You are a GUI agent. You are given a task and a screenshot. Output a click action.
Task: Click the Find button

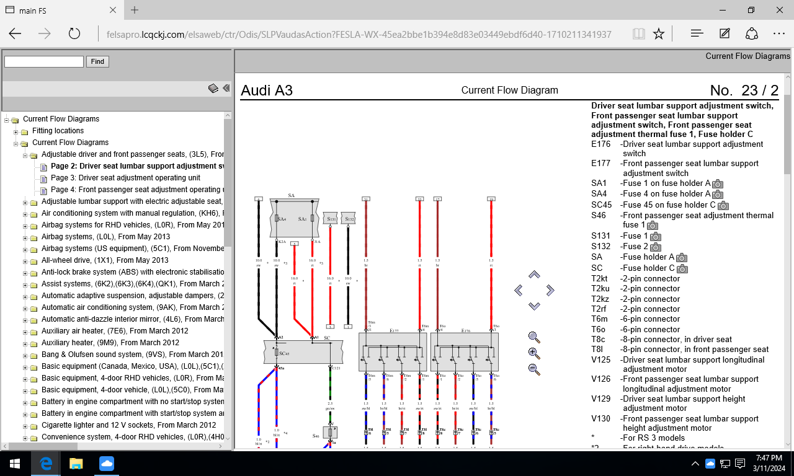(97, 61)
